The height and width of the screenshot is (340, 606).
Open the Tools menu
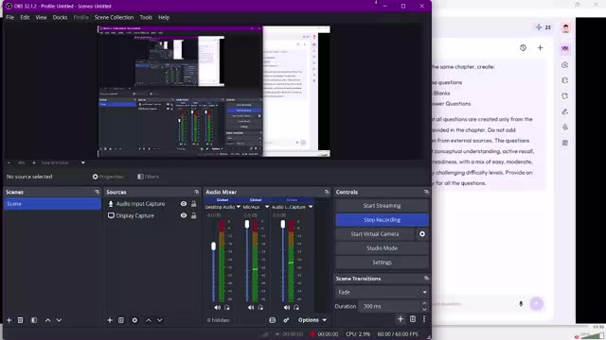146,17
